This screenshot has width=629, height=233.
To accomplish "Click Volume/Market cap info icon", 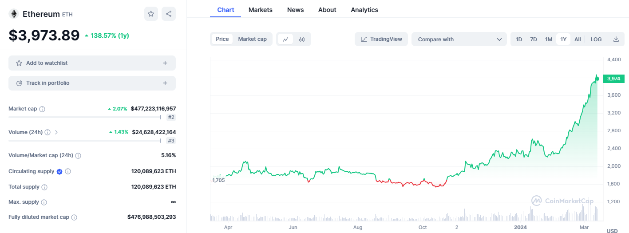I will click(x=78, y=156).
